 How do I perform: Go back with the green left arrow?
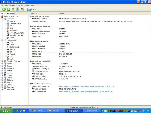4,9
